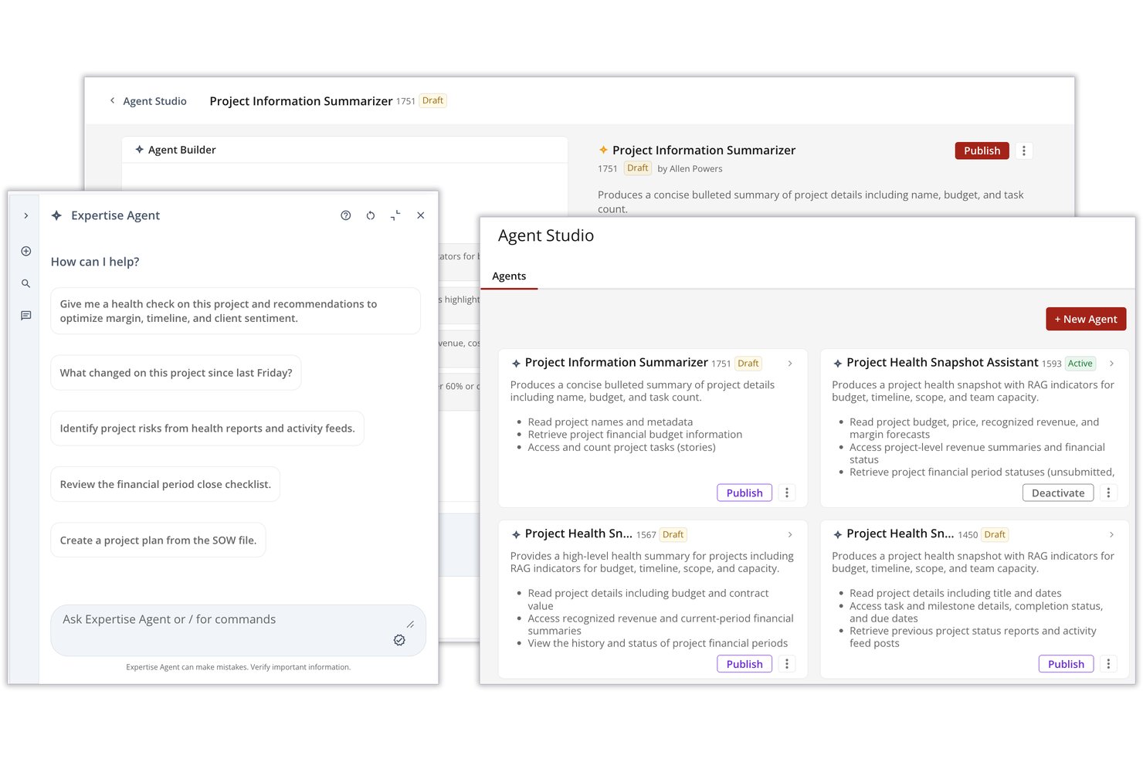
Task: Click the Draft badge in the top breadcrumb bar
Action: tap(433, 101)
